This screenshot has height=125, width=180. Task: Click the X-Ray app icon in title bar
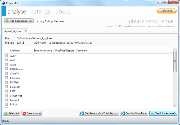point(3,3)
